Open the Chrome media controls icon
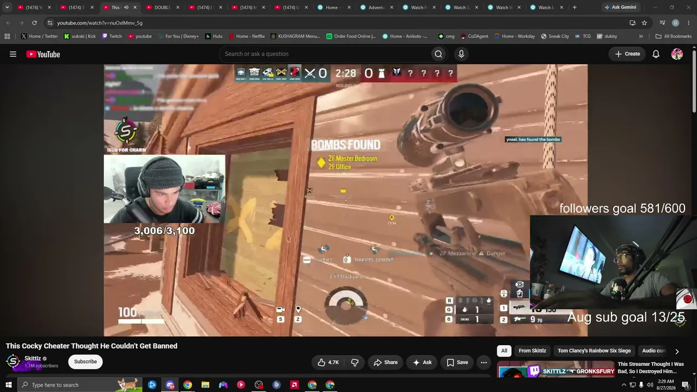This screenshot has width=697, height=392. point(662,23)
